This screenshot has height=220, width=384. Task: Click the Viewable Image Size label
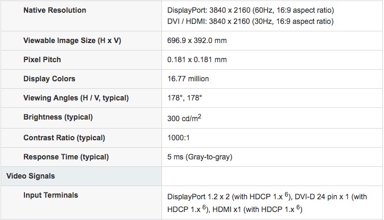pyautogui.click(x=72, y=40)
